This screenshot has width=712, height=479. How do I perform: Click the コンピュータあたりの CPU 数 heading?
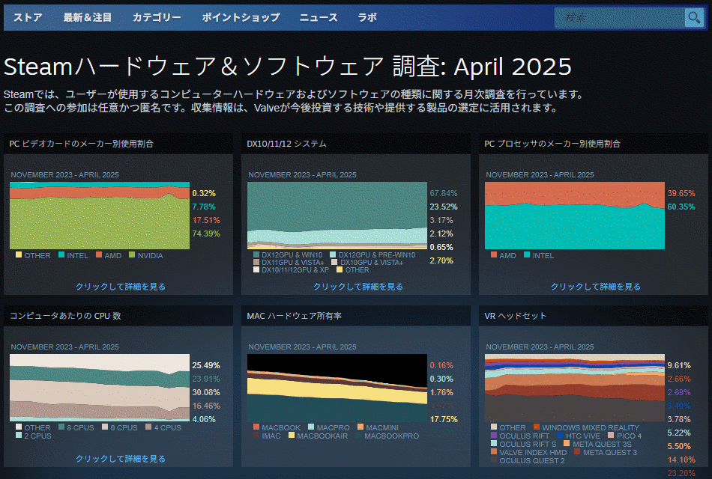point(65,316)
